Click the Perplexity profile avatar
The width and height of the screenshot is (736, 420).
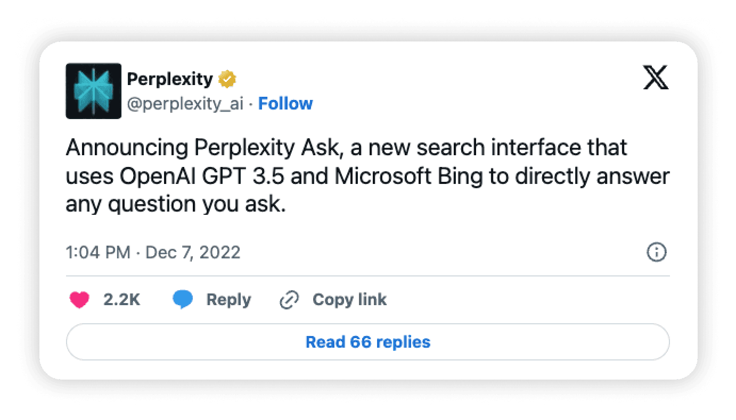click(93, 91)
